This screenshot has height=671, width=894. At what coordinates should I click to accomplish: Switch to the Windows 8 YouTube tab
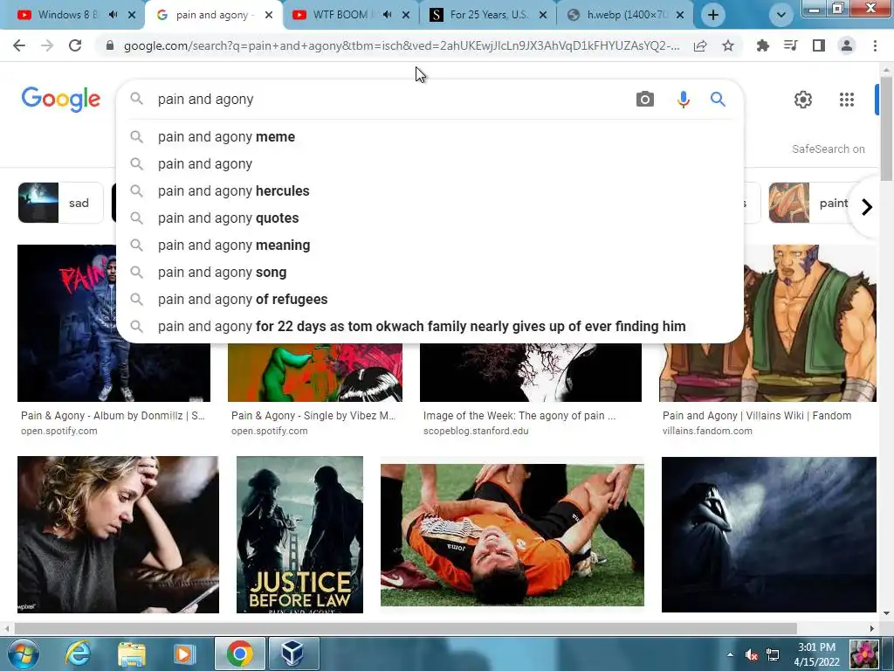[65, 15]
